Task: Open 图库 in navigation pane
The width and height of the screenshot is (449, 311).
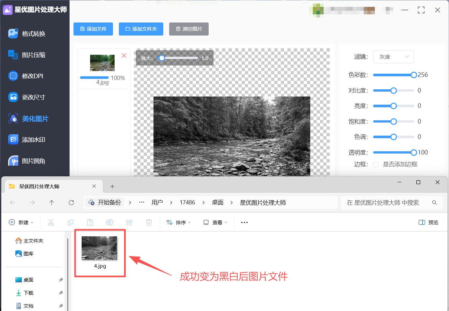Action: tap(24, 254)
